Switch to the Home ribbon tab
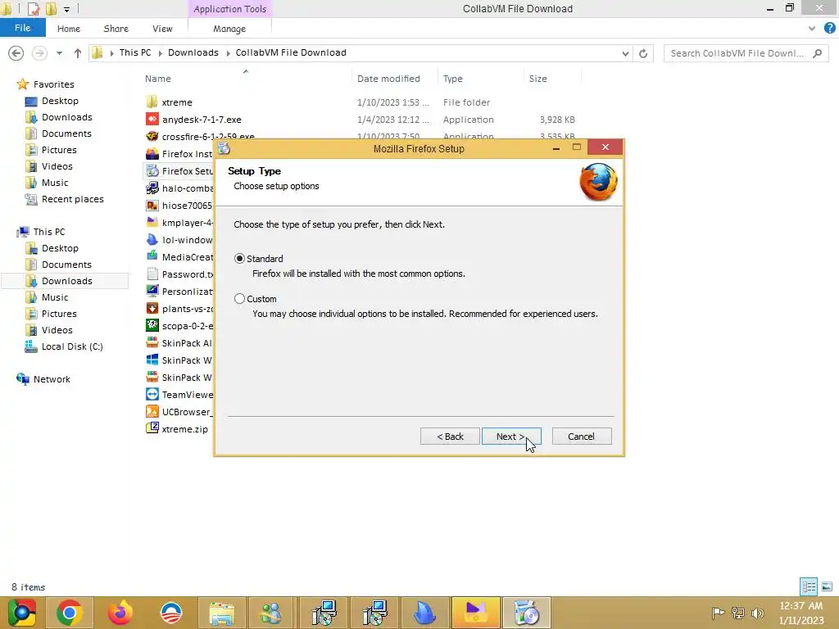 click(x=69, y=29)
